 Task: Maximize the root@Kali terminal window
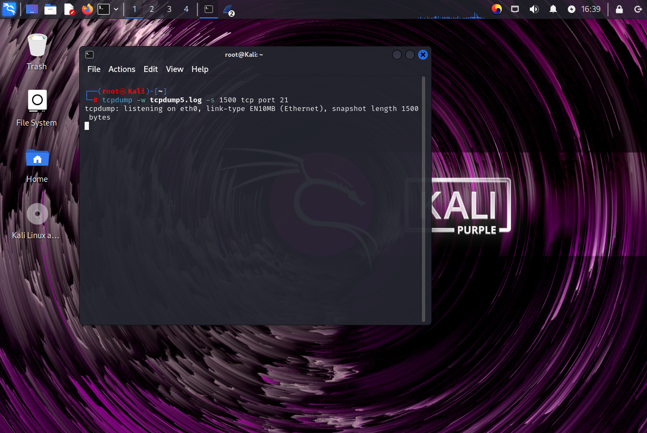pyautogui.click(x=410, y=54)
